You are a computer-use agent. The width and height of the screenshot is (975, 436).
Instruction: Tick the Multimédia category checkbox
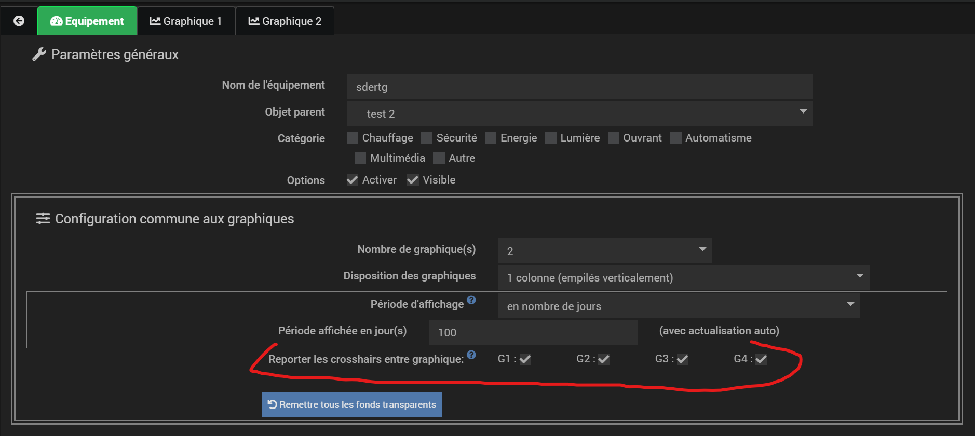point(360,158)
